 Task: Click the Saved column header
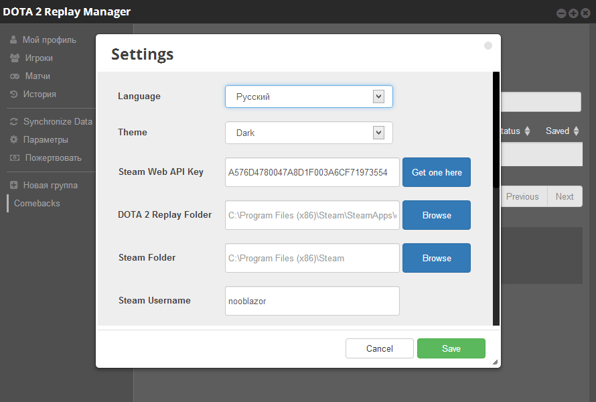(557, 131)
